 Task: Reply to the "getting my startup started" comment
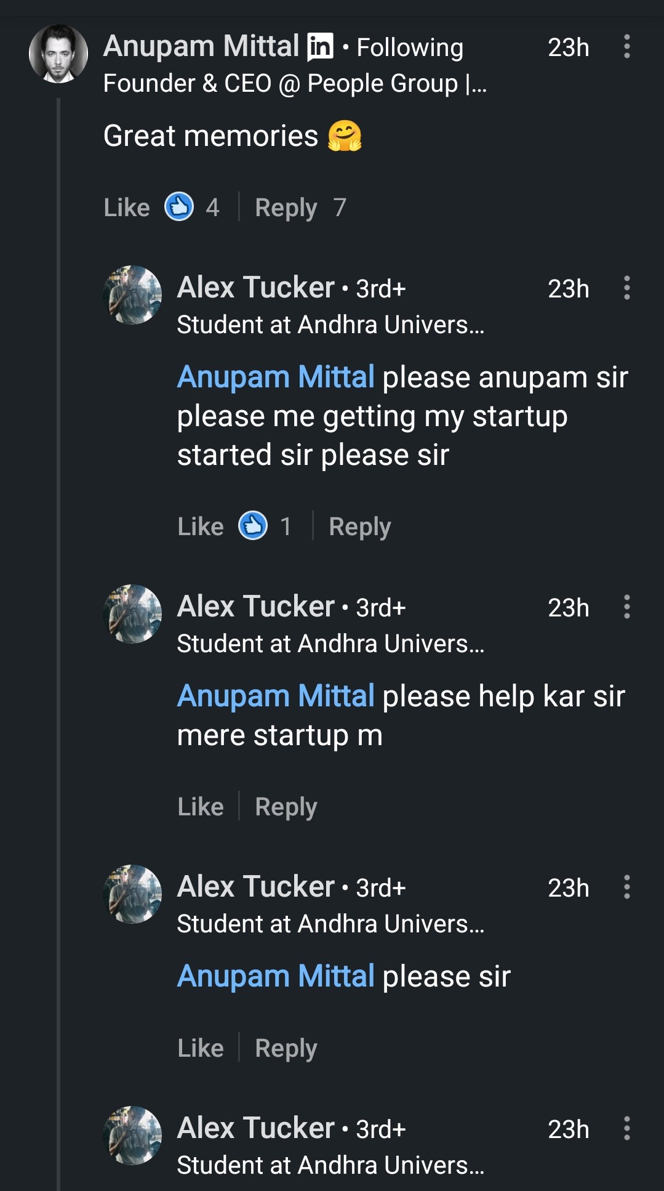point(360,527)
